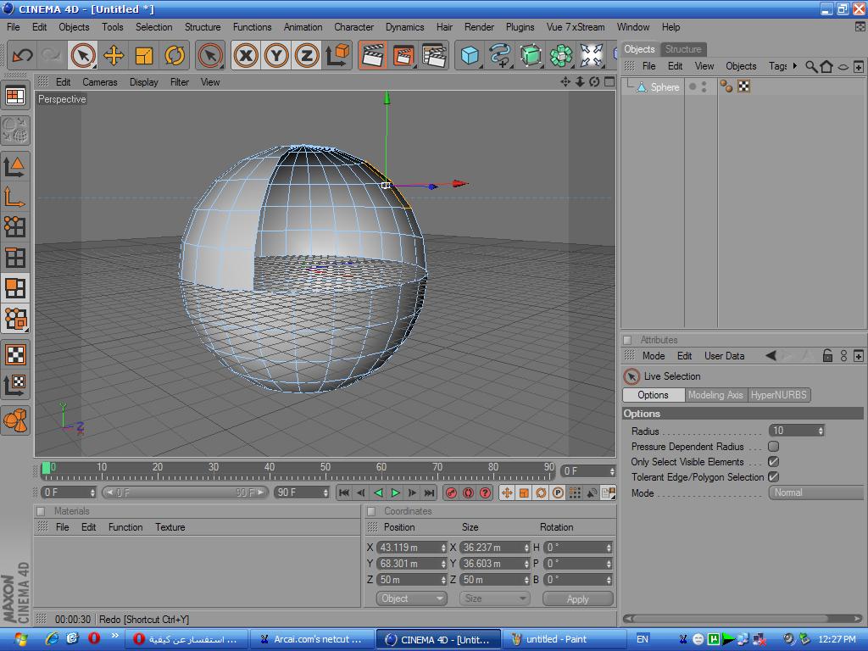Click the timeline preview range slider
868x651 pixels.
(184, 492)
